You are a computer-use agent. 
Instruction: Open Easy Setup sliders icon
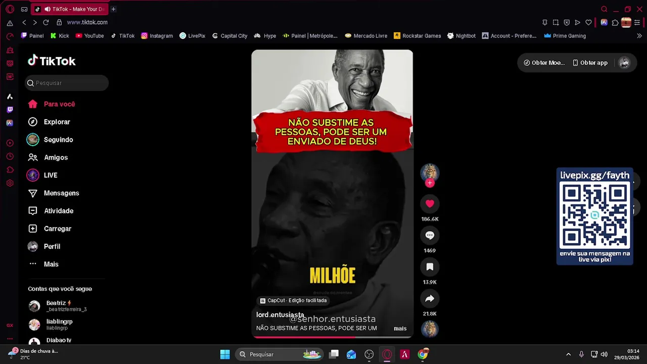[x=637, y=22]
